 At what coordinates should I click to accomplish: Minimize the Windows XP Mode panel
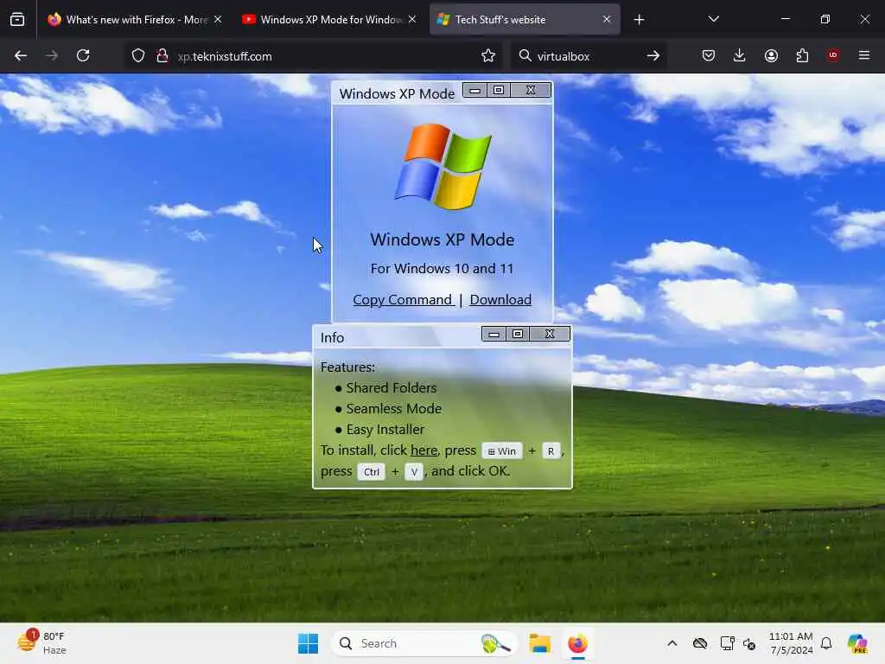click(475, 90)
